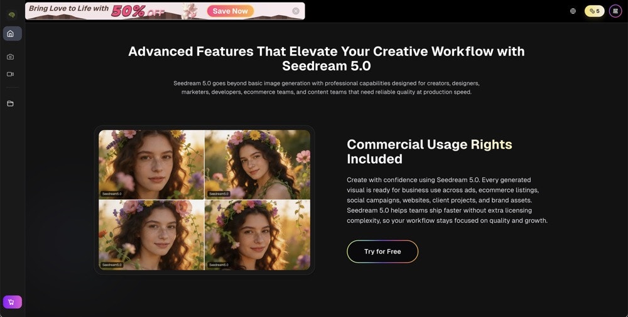Screen dimensions: 628x317
Task: Click the Save Now banner button
Action: click(x=230, y=11)
